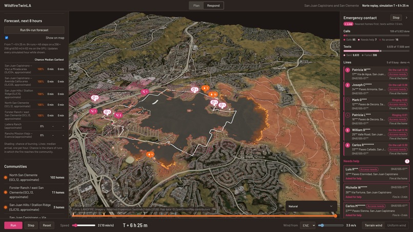This screenshot has height=232, width=413.
Task: Click the Needs help count badge 7
Action: click(x=407, y=161)
